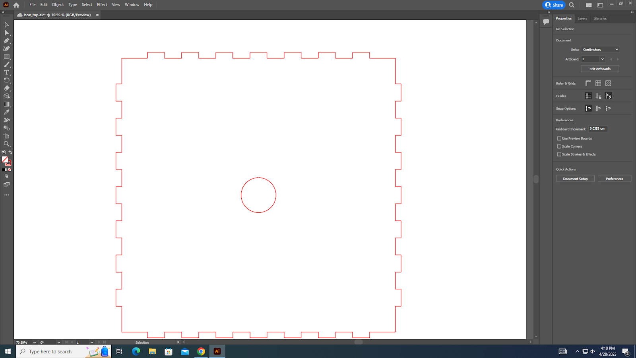This screenshot has width=636, height=358.
Task: Toggle Snap to Pixel option
Action: coord(608,108)
